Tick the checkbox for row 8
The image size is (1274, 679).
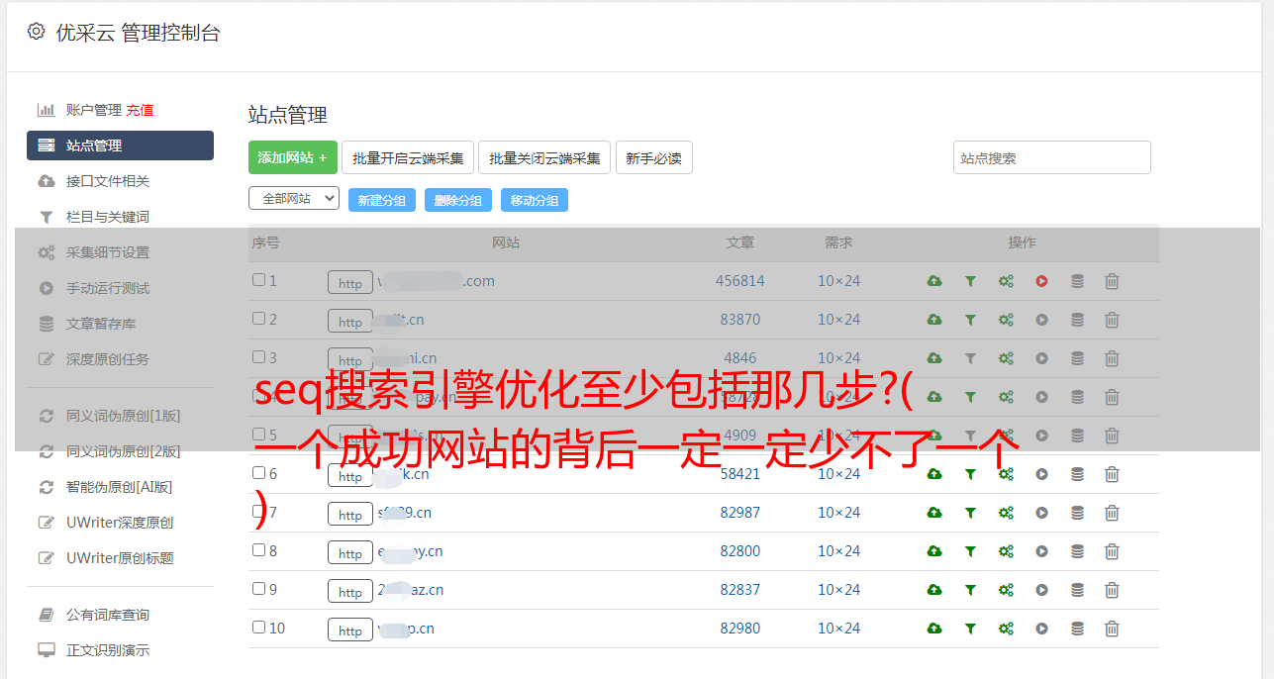[258, 550]
